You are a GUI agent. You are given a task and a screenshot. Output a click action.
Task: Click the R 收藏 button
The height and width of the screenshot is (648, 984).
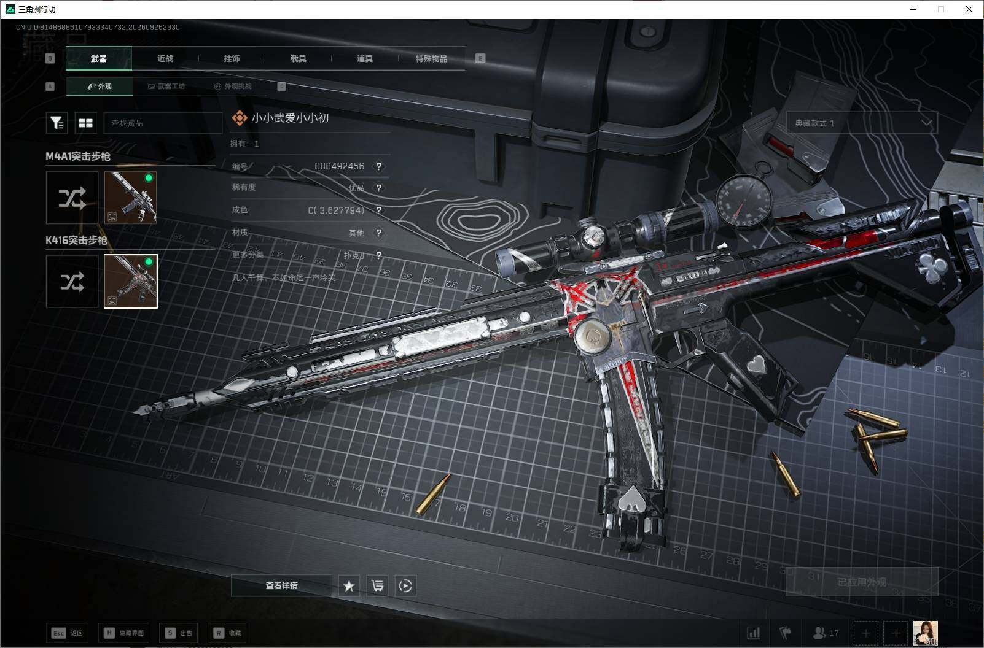pyautogui.click(x=227, y=633)
